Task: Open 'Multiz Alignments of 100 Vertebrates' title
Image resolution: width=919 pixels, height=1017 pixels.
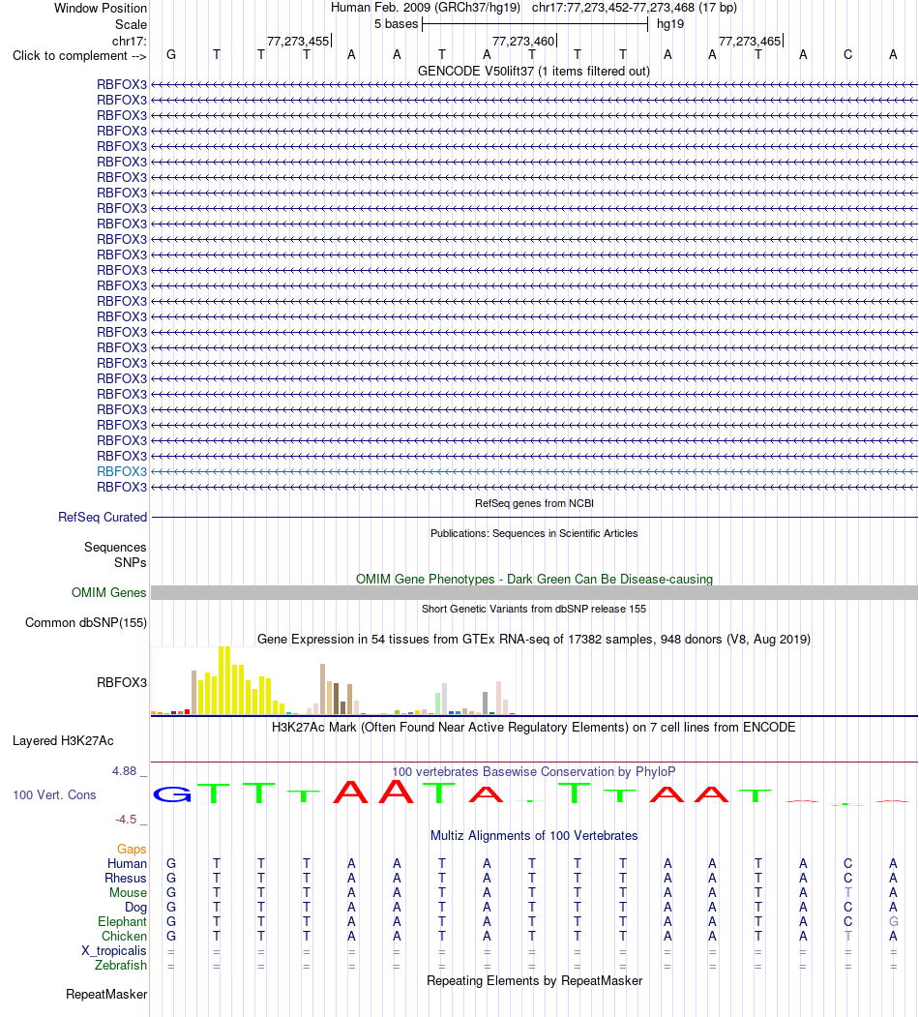Action: (x=534, y=835)
